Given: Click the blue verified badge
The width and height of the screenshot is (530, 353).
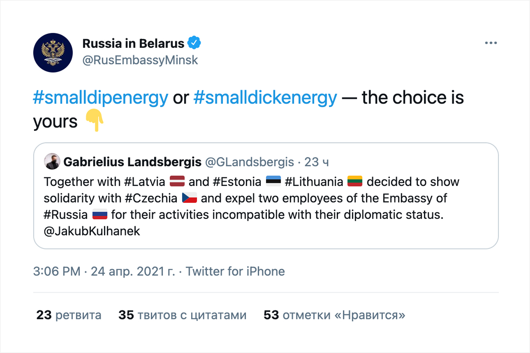Looking at the screenshot, I should click(194, 43).
